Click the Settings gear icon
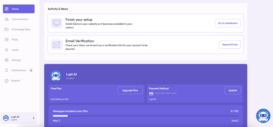The image size is (273, 127). click(7, 60)
